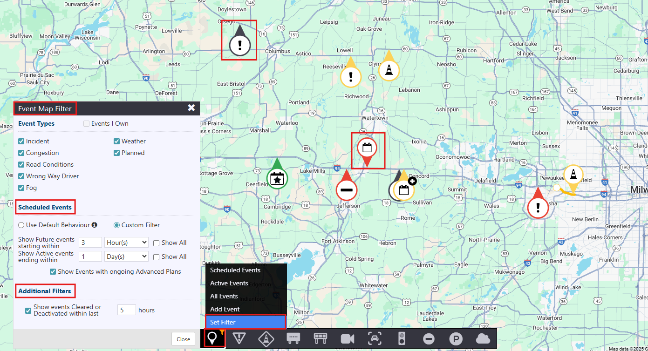Open the Hour(s) unit dropdown
This screenshot has height=351, width=648.
click(126, 243)
